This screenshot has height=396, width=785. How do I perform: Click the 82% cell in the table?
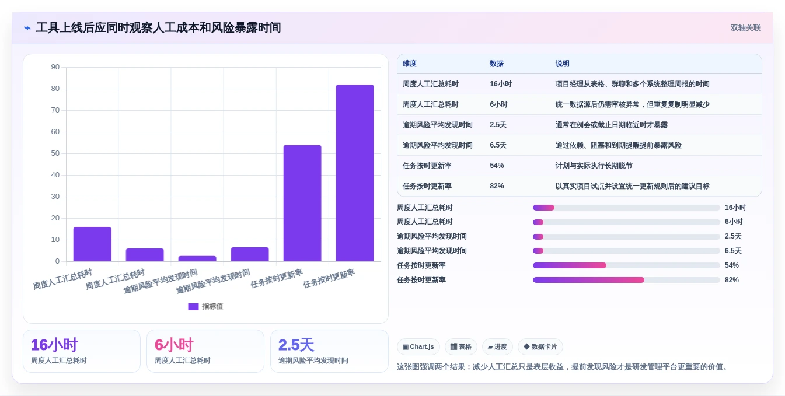[497, 186]
